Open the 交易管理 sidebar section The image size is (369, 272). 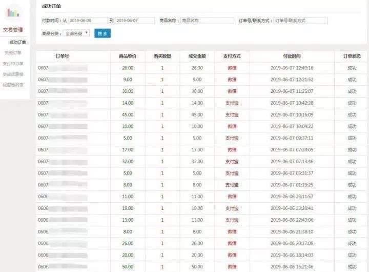[x=13, y=30]
